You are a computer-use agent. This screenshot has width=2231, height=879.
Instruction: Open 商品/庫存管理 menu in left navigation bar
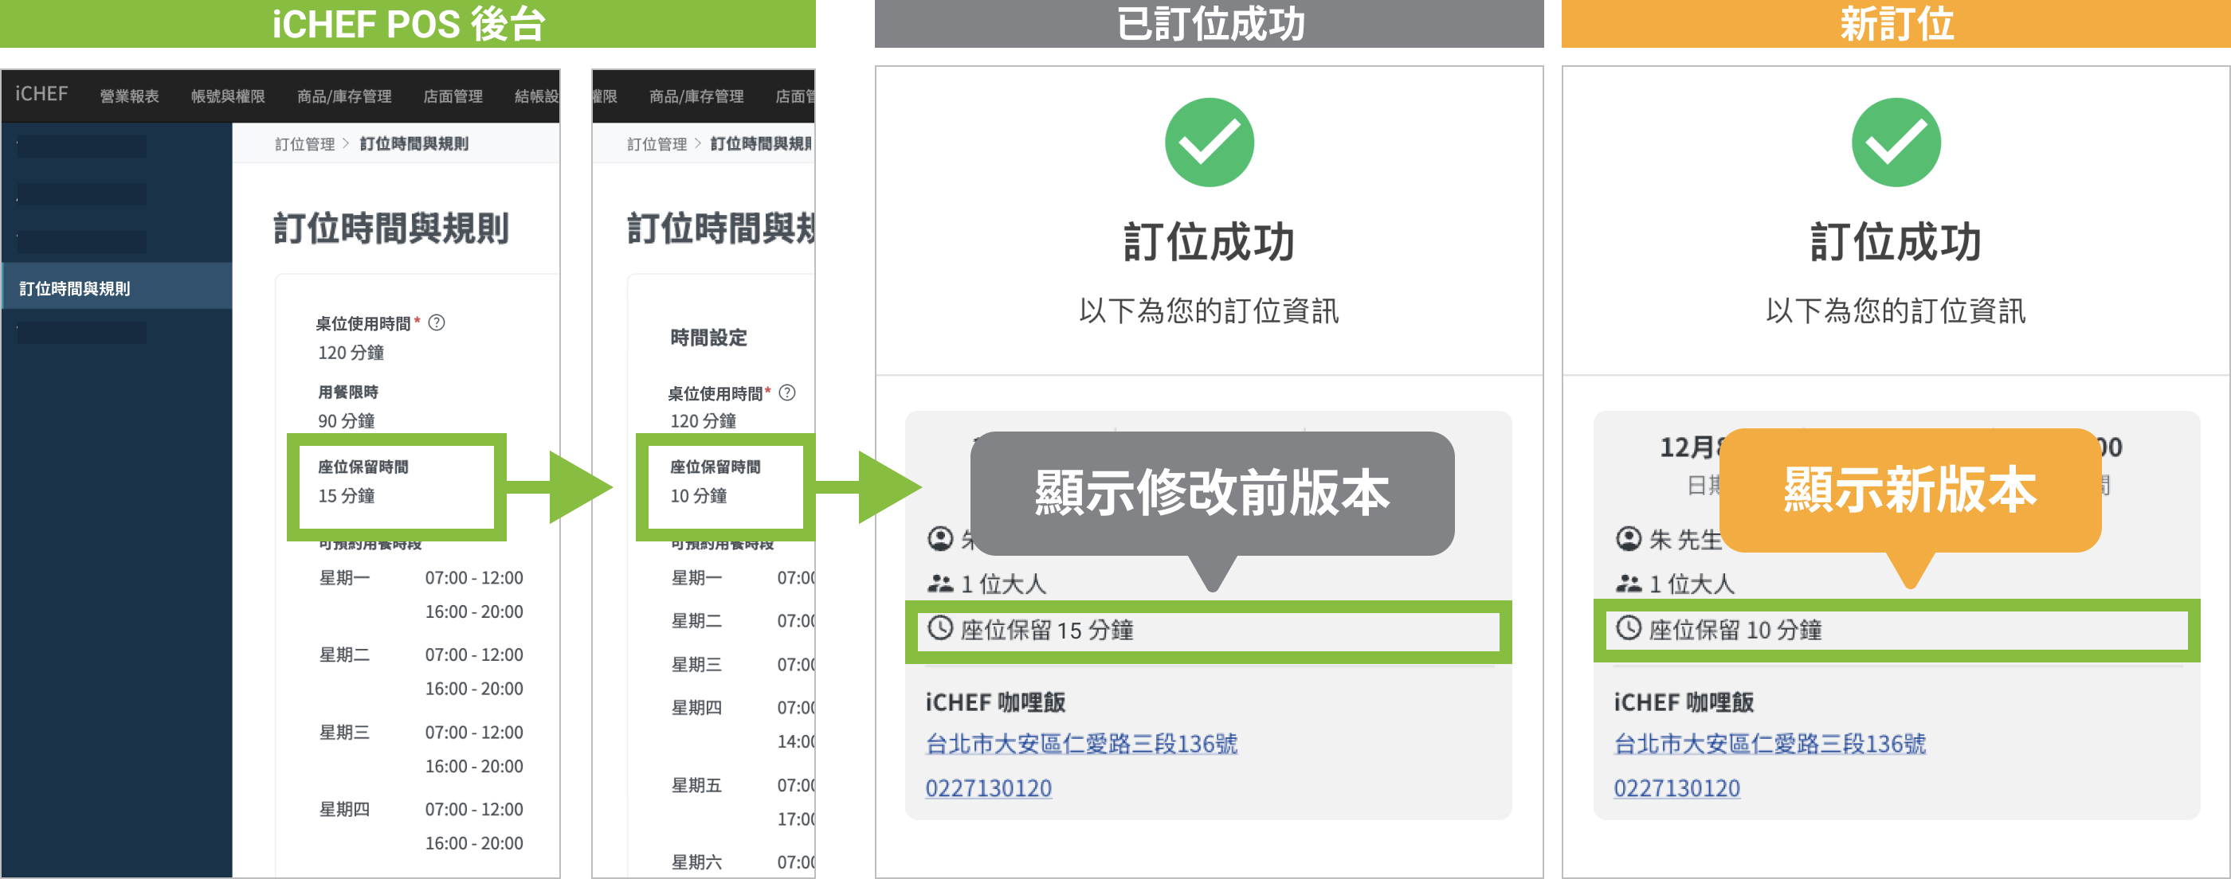coord(344,96)
